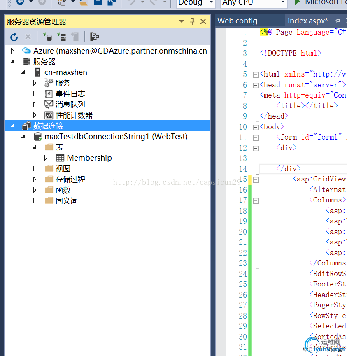The image size is (347, 356).
Task: Start debugging with Microsoft Edge
Action: click(320, 3)
